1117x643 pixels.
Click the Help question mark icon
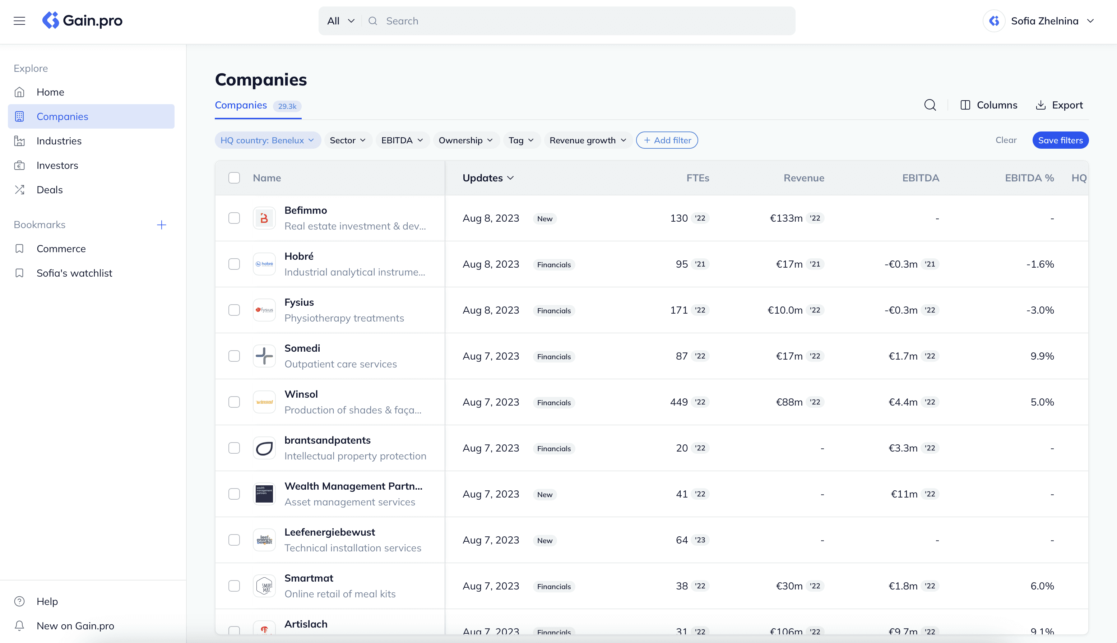(x=19, y=601)
